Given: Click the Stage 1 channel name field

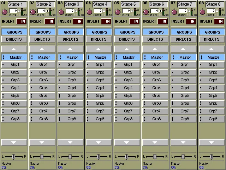Looking at the screenshot, I should 17,4.
